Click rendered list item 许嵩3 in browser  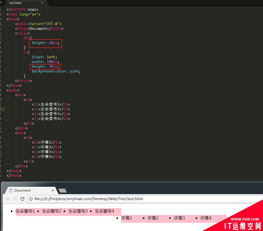coord(180,218)
